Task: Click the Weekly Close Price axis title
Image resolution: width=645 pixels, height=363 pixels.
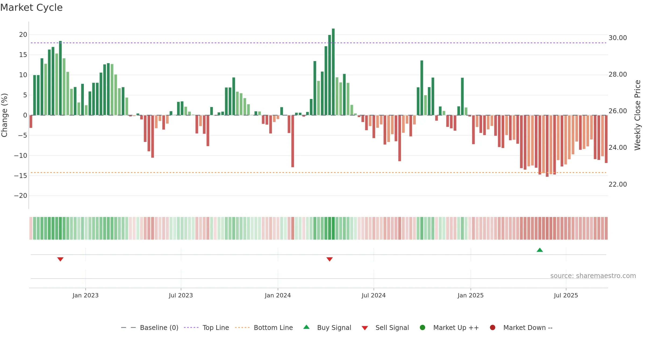Action: click(x=637, y=115)
